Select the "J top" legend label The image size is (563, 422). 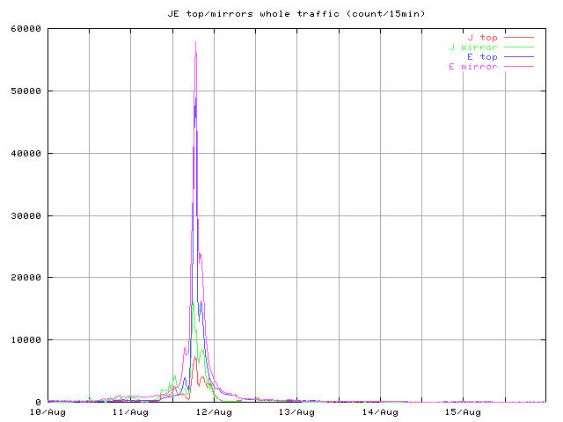point(482,38)
